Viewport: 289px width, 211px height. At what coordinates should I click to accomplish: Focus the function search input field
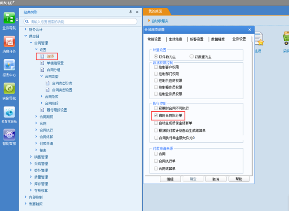click(x=80, y=21)
